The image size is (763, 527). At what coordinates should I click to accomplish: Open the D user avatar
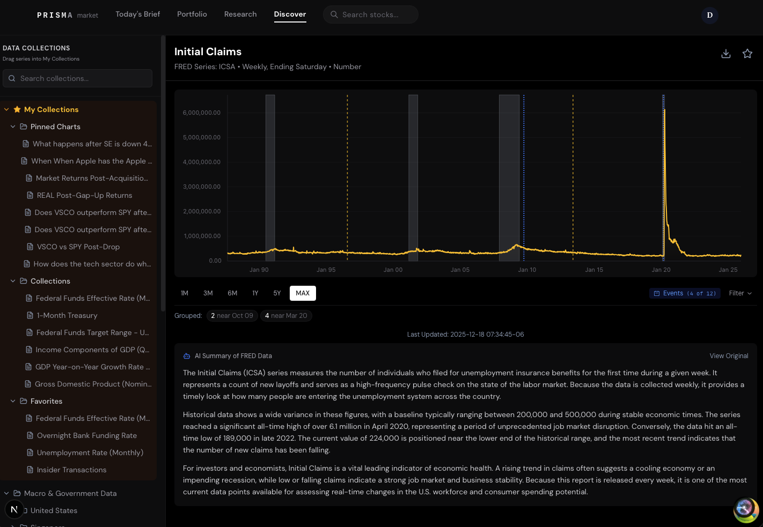(709, 15)
